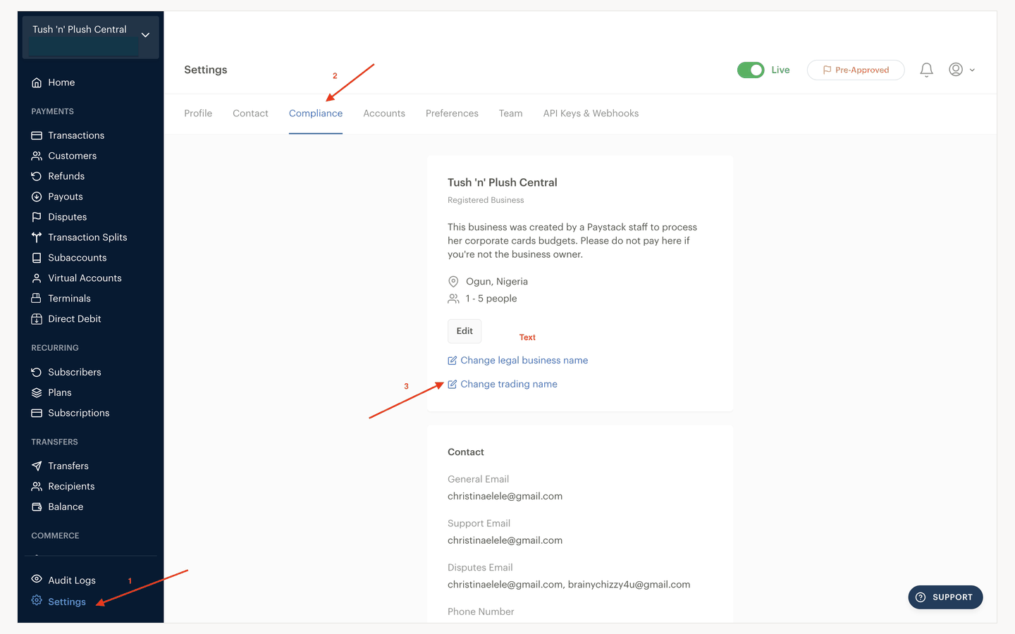The image size is (1015, 634).
Task: Navigate to Payouts
Action: [66, 197]
